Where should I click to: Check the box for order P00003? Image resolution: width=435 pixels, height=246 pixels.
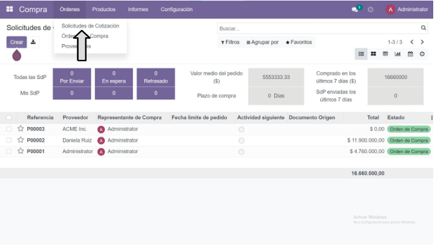point(9,129)
